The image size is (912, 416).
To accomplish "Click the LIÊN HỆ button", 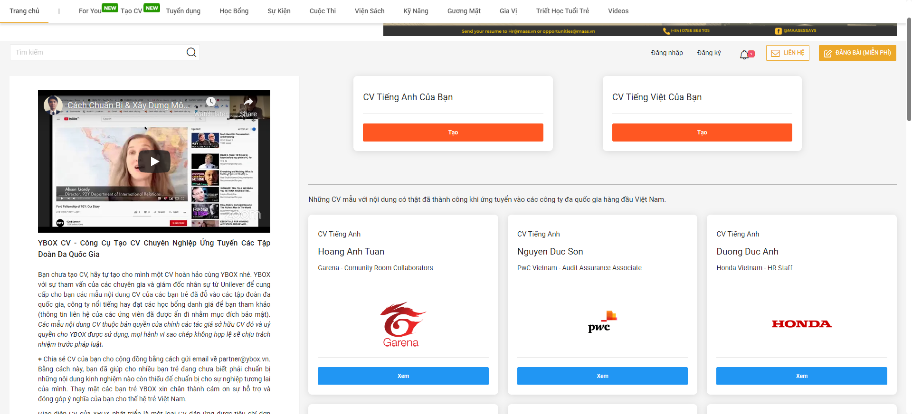I will coord(788,53).
